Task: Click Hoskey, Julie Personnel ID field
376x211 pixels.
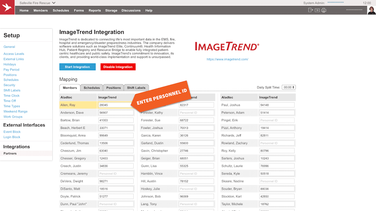Action: 196,189
